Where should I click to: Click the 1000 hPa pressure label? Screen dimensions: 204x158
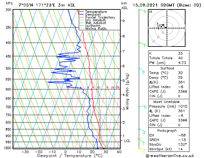pyautogui.click(x=8, y=148)
